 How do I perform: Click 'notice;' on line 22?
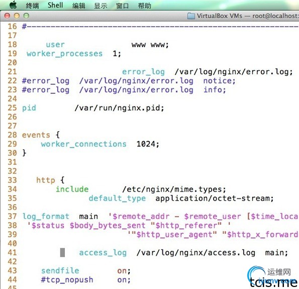point(220,81)
